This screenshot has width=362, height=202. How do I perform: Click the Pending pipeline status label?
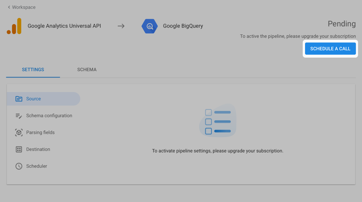pos(342,24)
